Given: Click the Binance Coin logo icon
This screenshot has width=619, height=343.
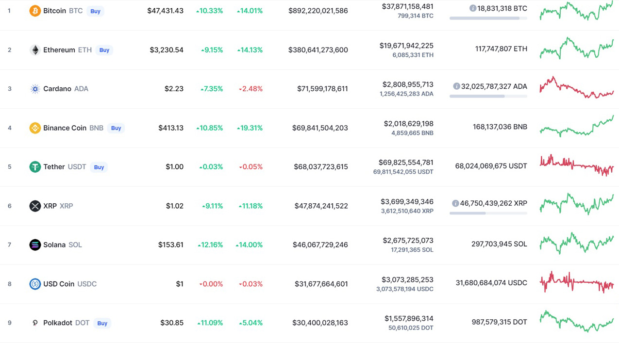Looking at the screenshot, I should point(35,128).
